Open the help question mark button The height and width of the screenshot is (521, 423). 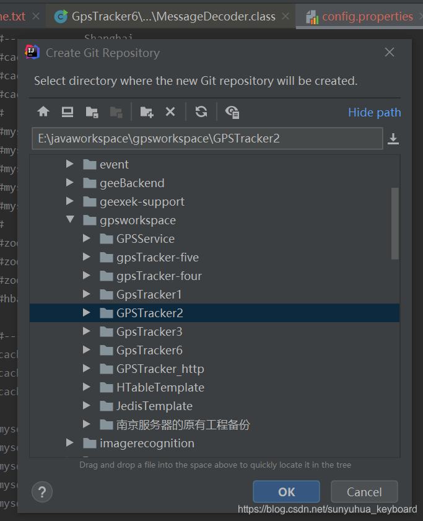point(42,492)
